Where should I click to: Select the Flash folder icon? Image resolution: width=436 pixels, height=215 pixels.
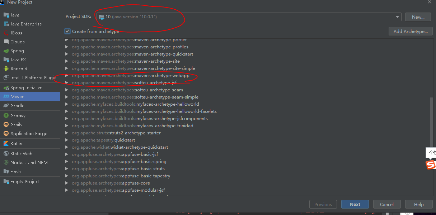click(6, 172)
